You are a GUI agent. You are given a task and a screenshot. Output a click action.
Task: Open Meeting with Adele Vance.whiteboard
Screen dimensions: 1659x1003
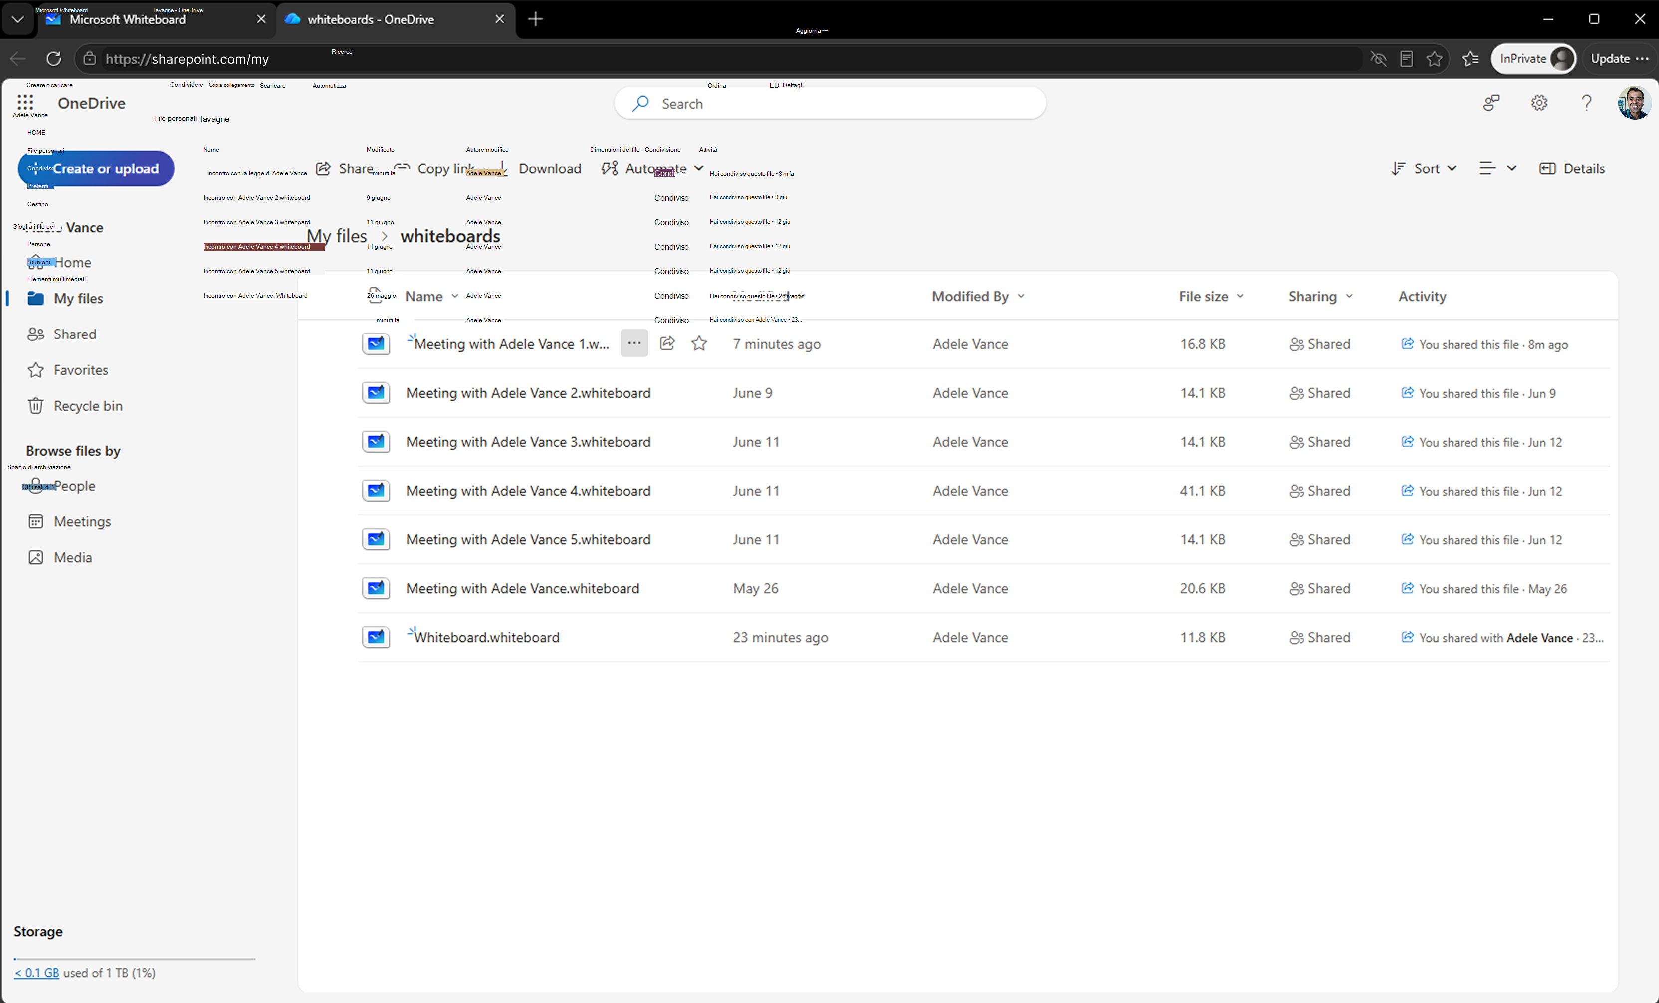coord(522,588)
